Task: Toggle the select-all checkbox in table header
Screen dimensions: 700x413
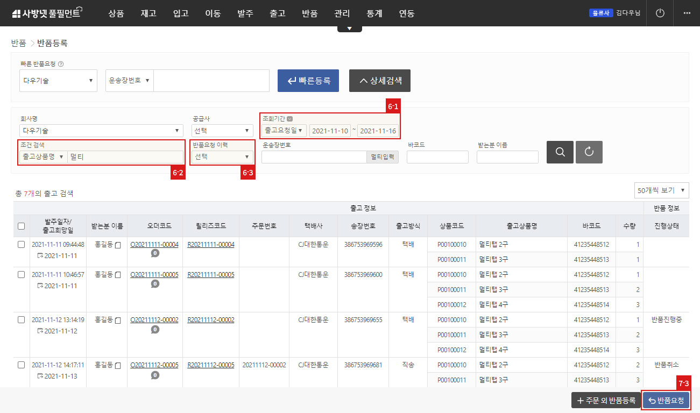Action: click(x=22, y=226)
